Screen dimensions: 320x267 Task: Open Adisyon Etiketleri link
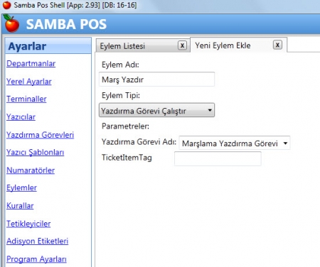pos(37,241)
